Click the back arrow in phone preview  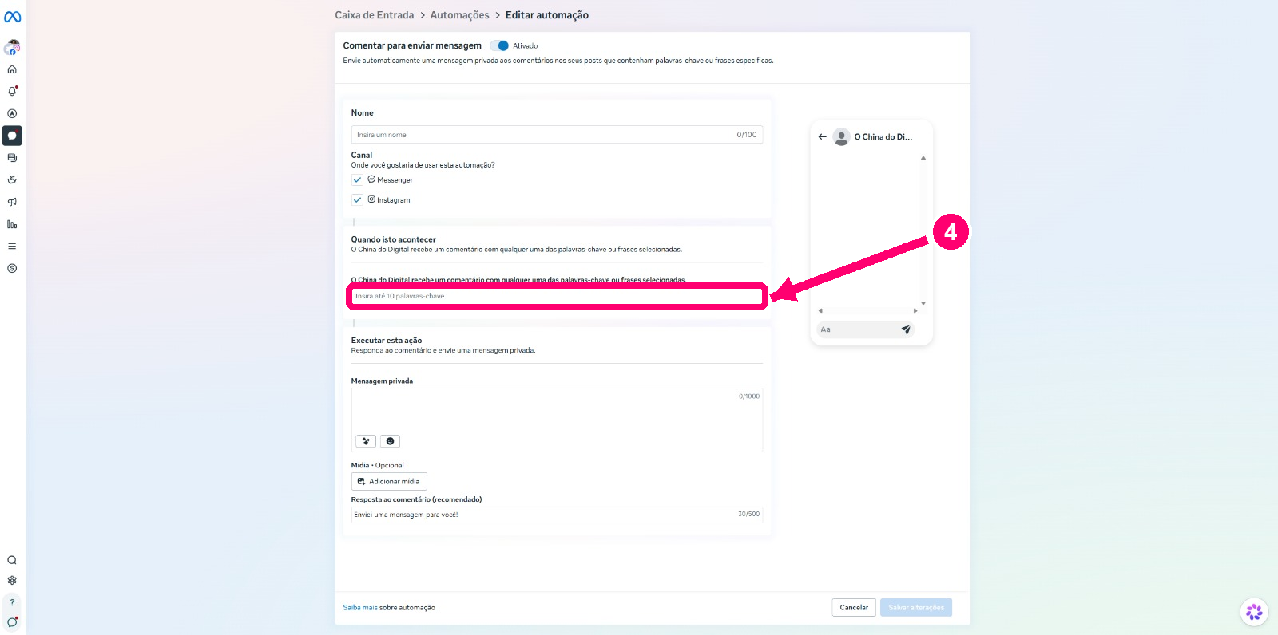click(x=822, y=137)
